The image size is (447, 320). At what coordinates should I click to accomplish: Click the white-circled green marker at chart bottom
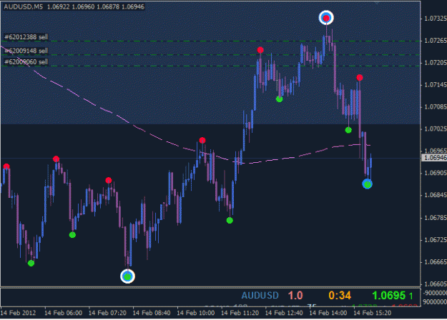coord(127,276)
